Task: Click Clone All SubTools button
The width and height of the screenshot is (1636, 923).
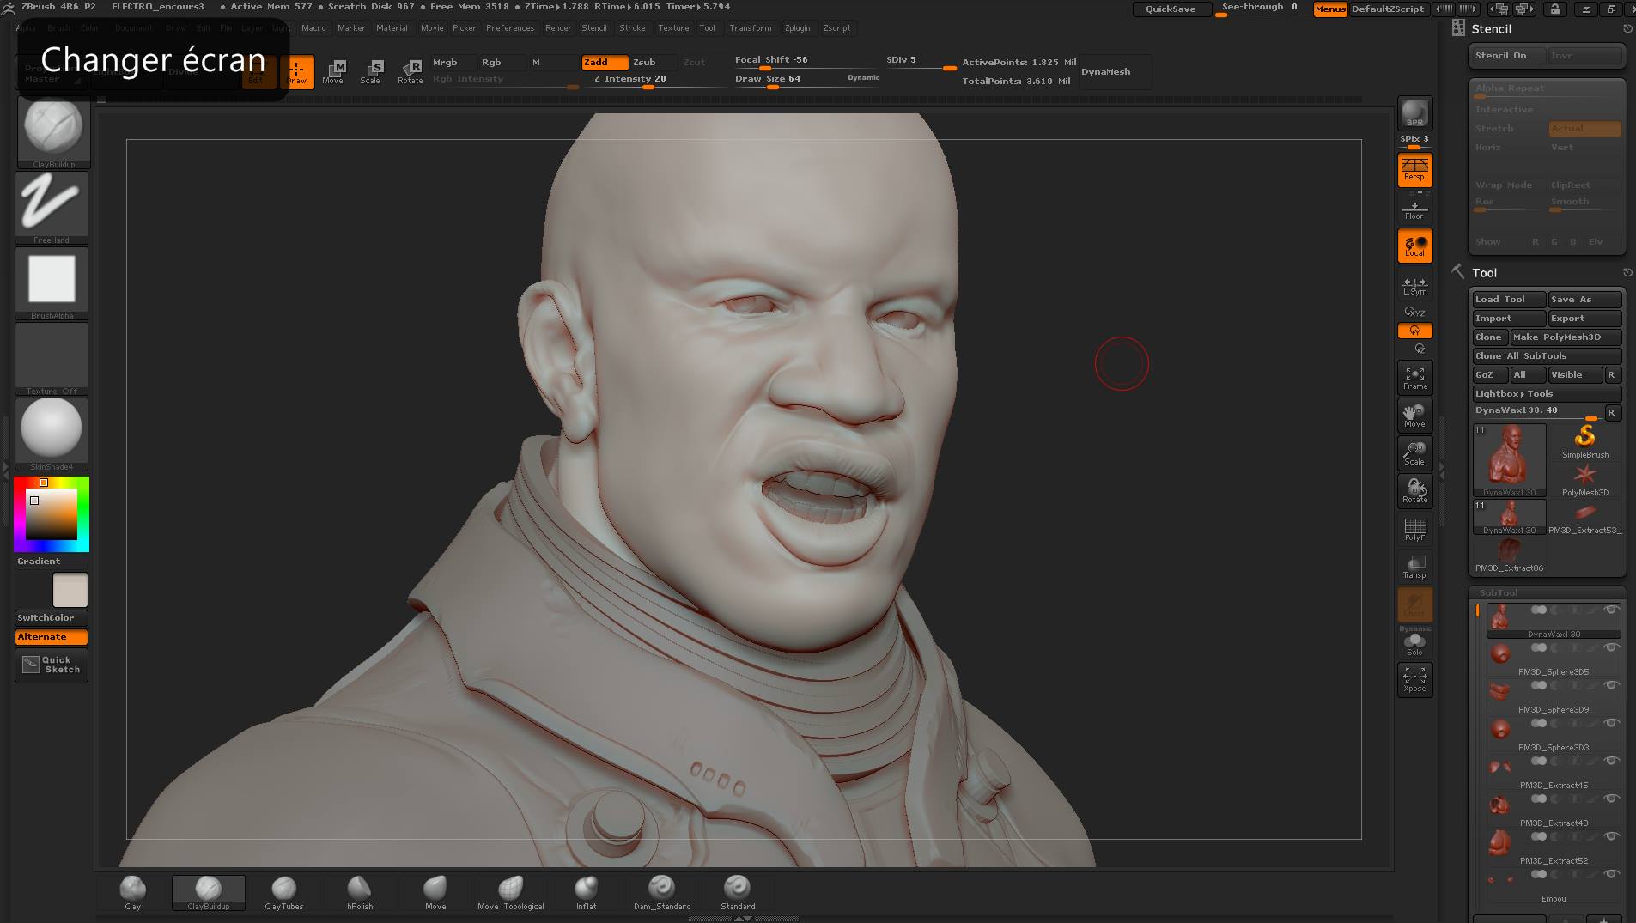Action: click(x=1547, y=356)
